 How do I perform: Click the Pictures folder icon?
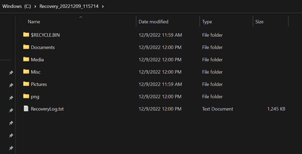26,84
